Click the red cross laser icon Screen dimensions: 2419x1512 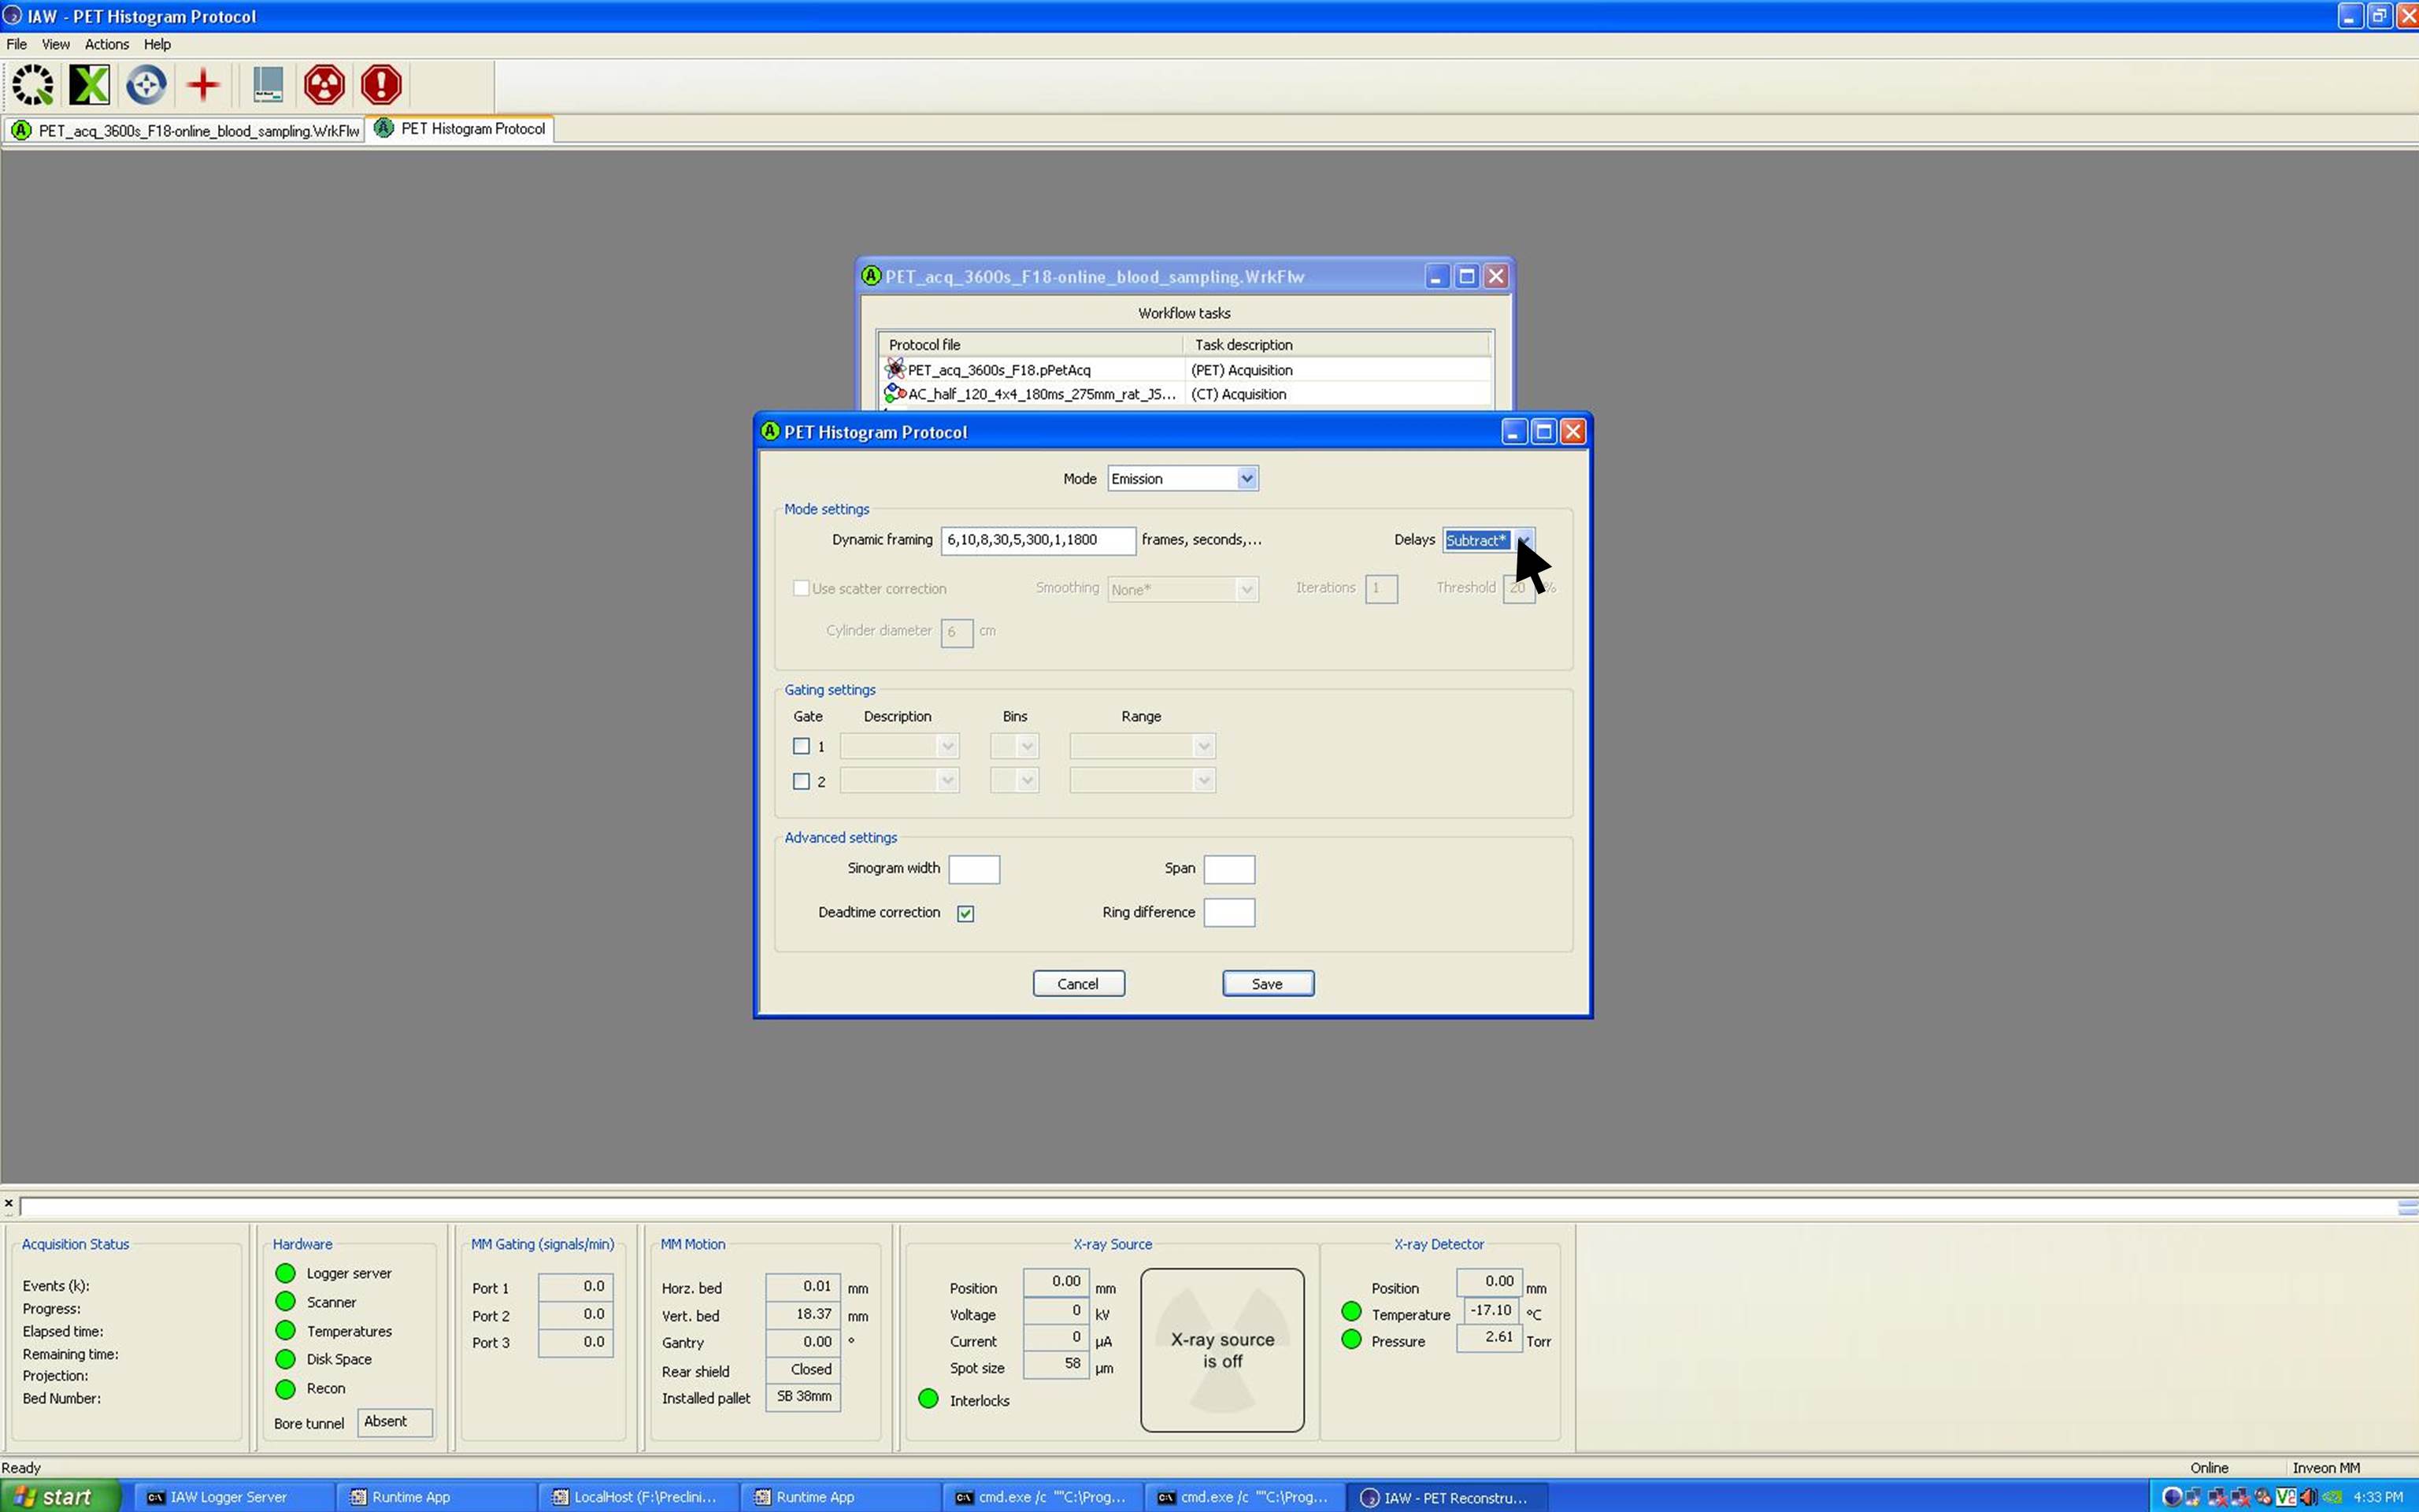(x=203, y=85)
